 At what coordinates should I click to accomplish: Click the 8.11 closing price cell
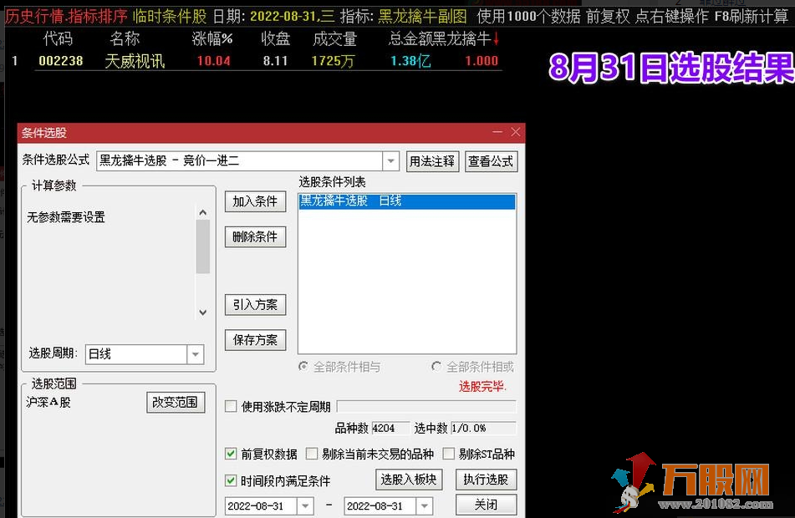pyautogui.click(x=275, y=61)
